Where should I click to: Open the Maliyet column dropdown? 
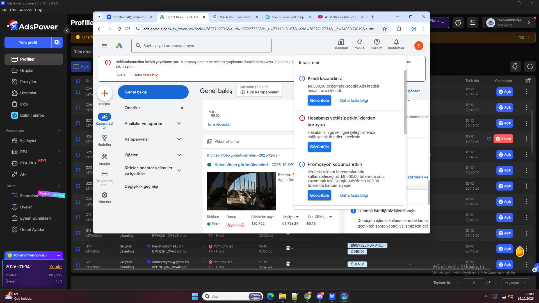291,217
